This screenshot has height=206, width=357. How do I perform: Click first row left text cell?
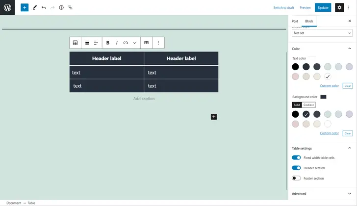(x=106, y=73)
